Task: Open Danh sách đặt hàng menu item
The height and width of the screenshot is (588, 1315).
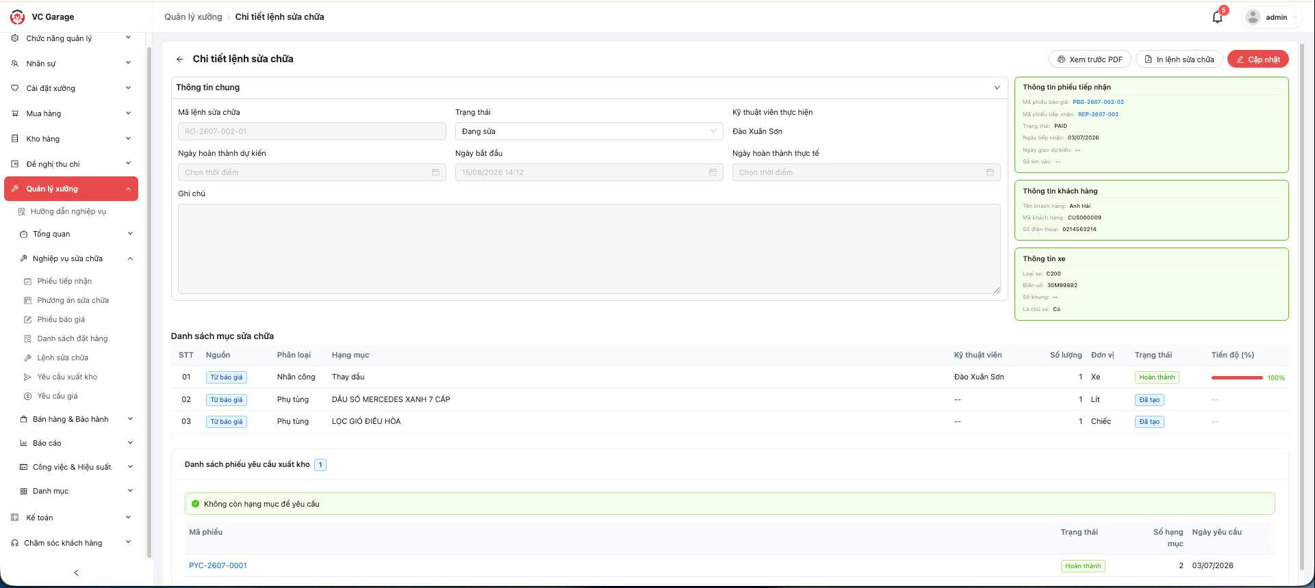Action: [x=72, y=338]
